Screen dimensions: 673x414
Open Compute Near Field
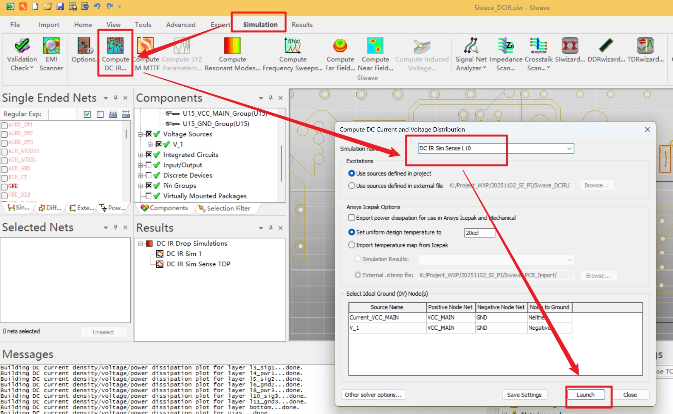click(375, 54)
